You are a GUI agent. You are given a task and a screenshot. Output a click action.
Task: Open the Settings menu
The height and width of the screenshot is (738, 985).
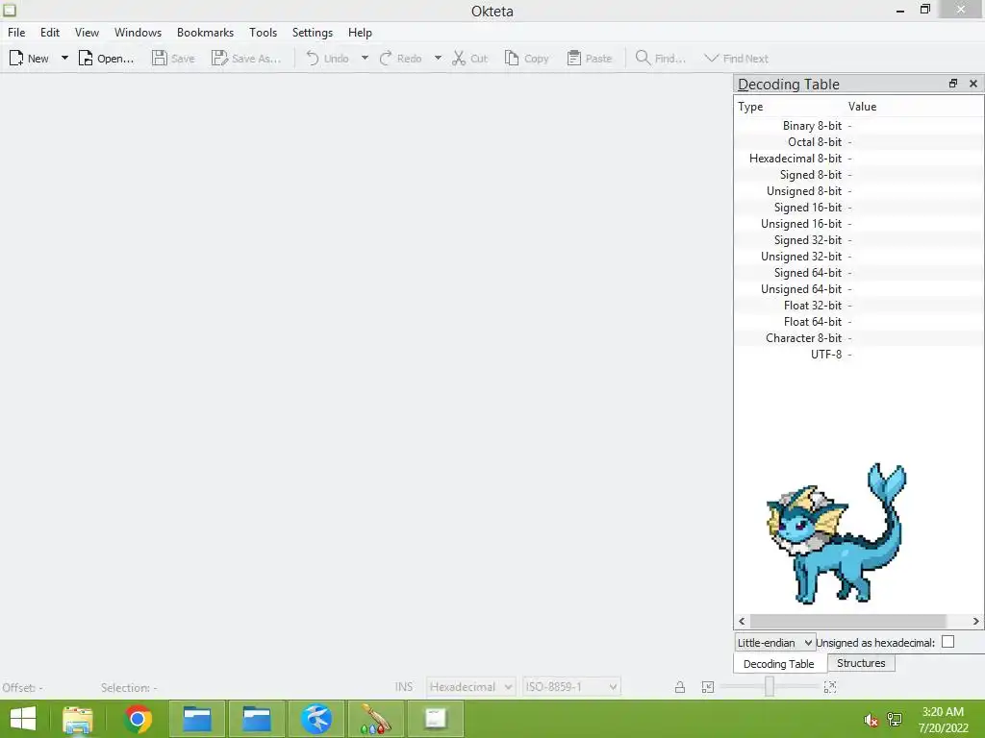pyautogui.click(x=313, y=33)
